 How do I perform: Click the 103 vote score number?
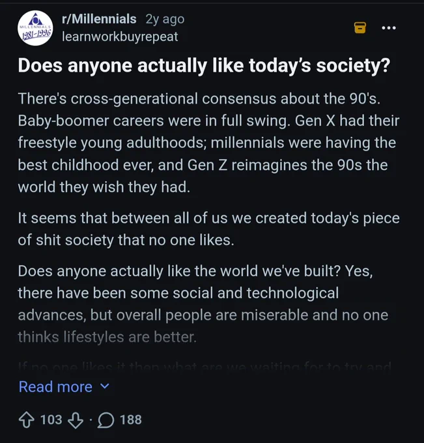pos(51,420)
